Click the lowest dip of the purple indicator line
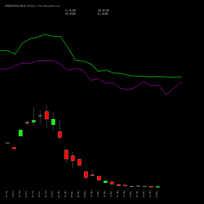204x204 pixels. point(166,95)
